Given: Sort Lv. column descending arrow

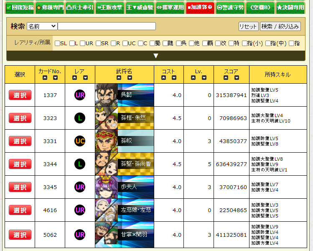Looking at the screenshot, I should [204, 77].
